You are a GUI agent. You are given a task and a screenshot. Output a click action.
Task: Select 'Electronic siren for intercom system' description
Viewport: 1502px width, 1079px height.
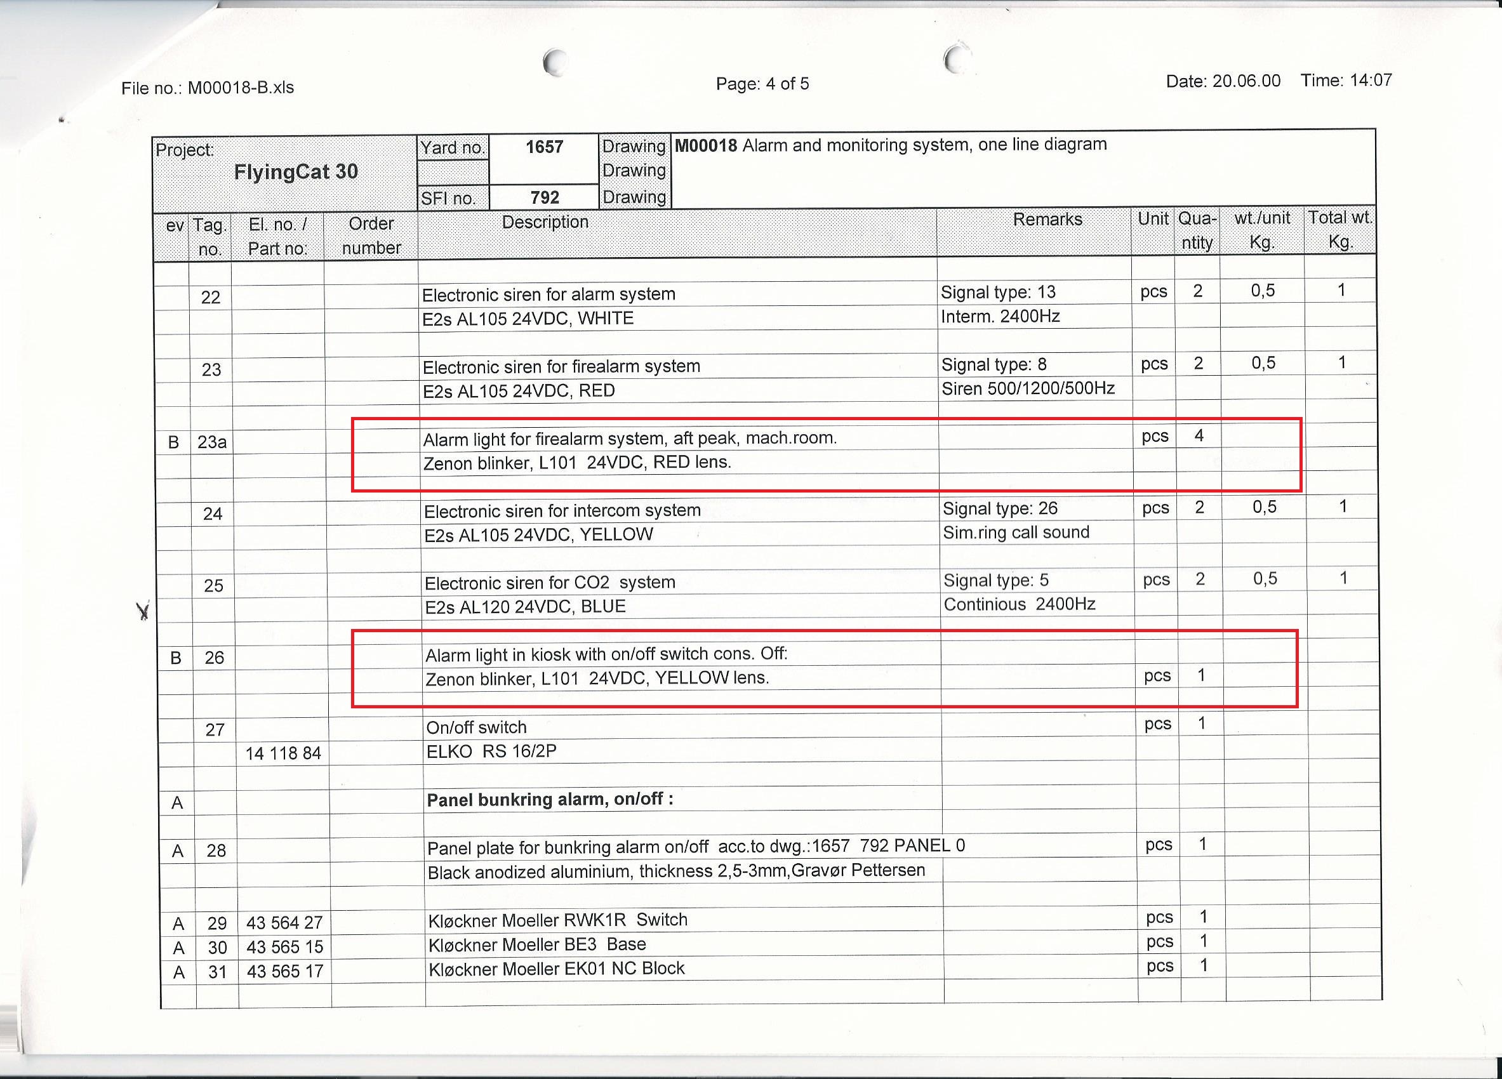coord(562,510)
